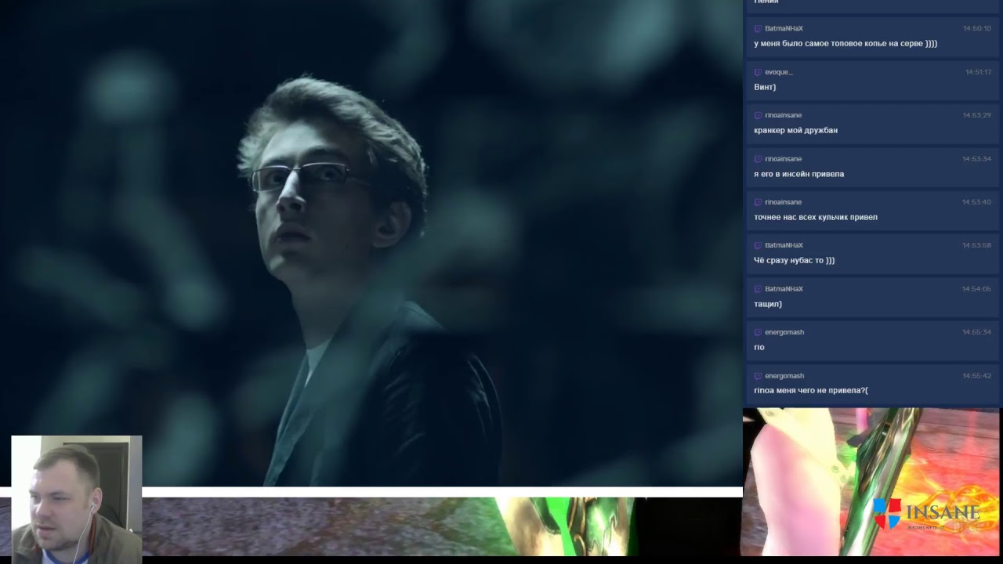Select chat message 'rio'
Image resolution: width=1003 pixels, height=564 pixels.
click(759, 347)
